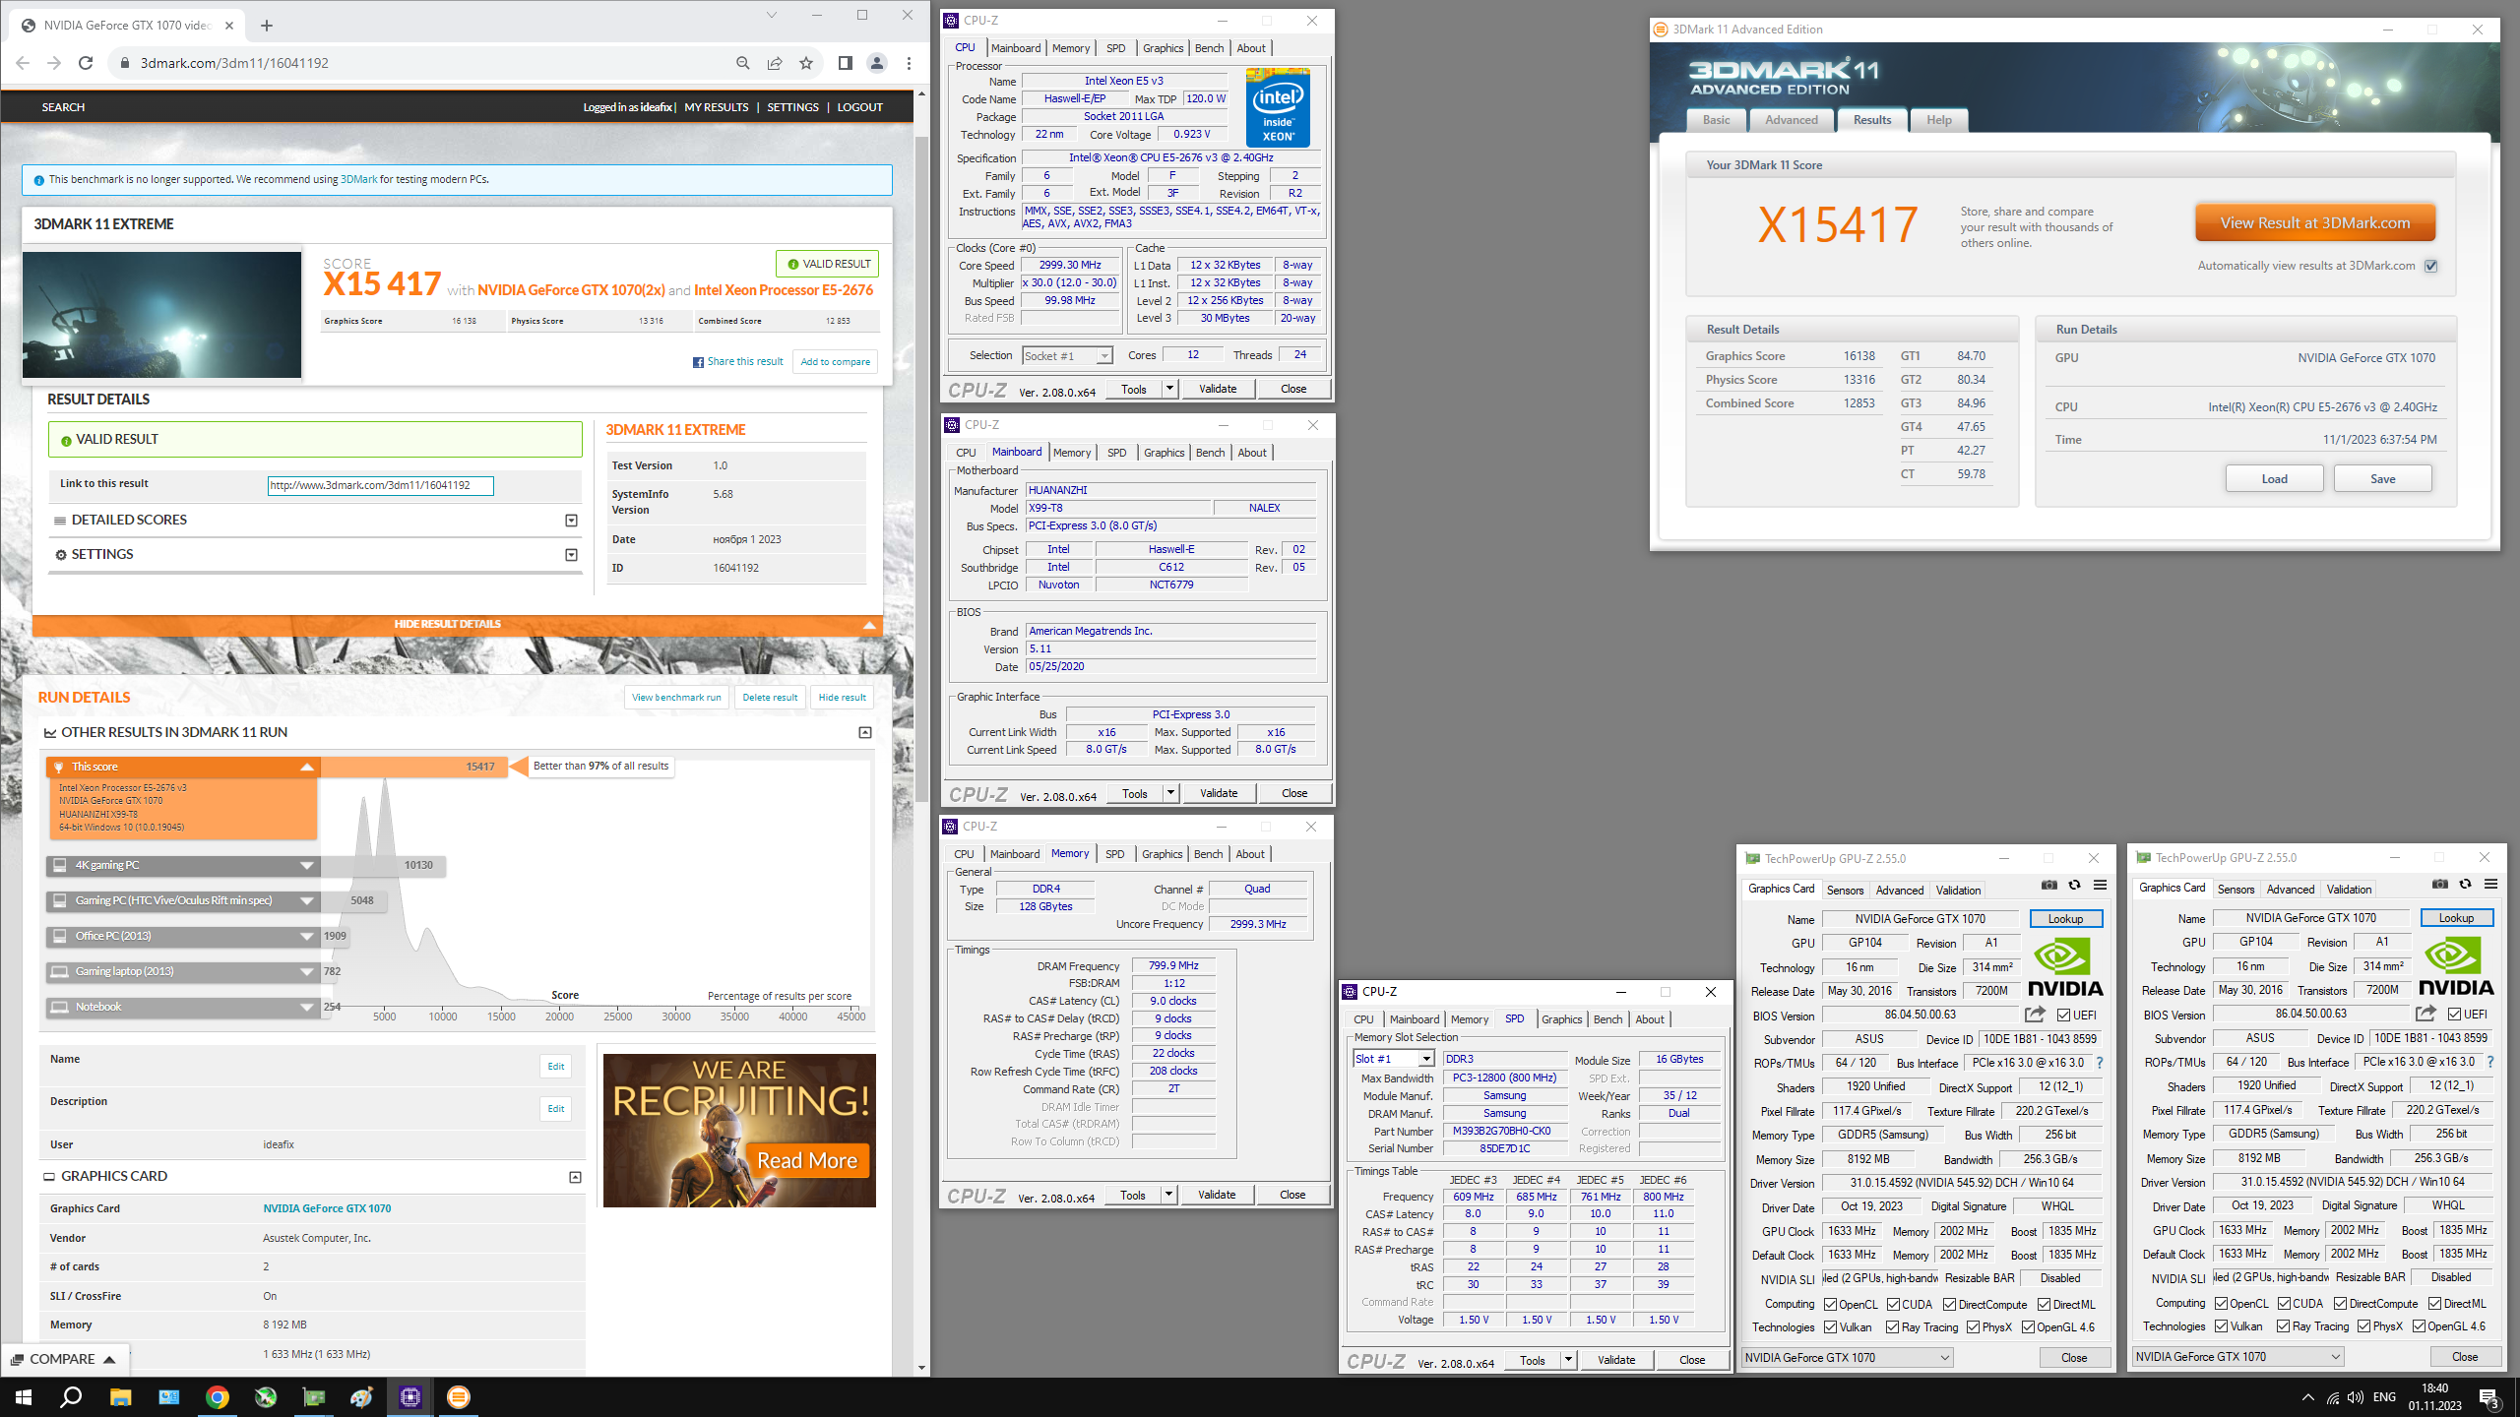Click Hide Result Details orange bar
The width and height of the screenshot is (2520, 1417).
pyautogui.click(x=457, y=625)
